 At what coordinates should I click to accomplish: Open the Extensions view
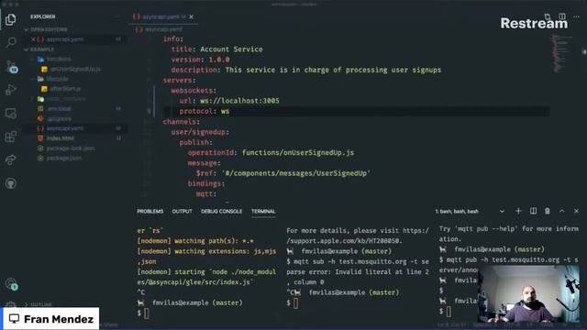[11, 137]
